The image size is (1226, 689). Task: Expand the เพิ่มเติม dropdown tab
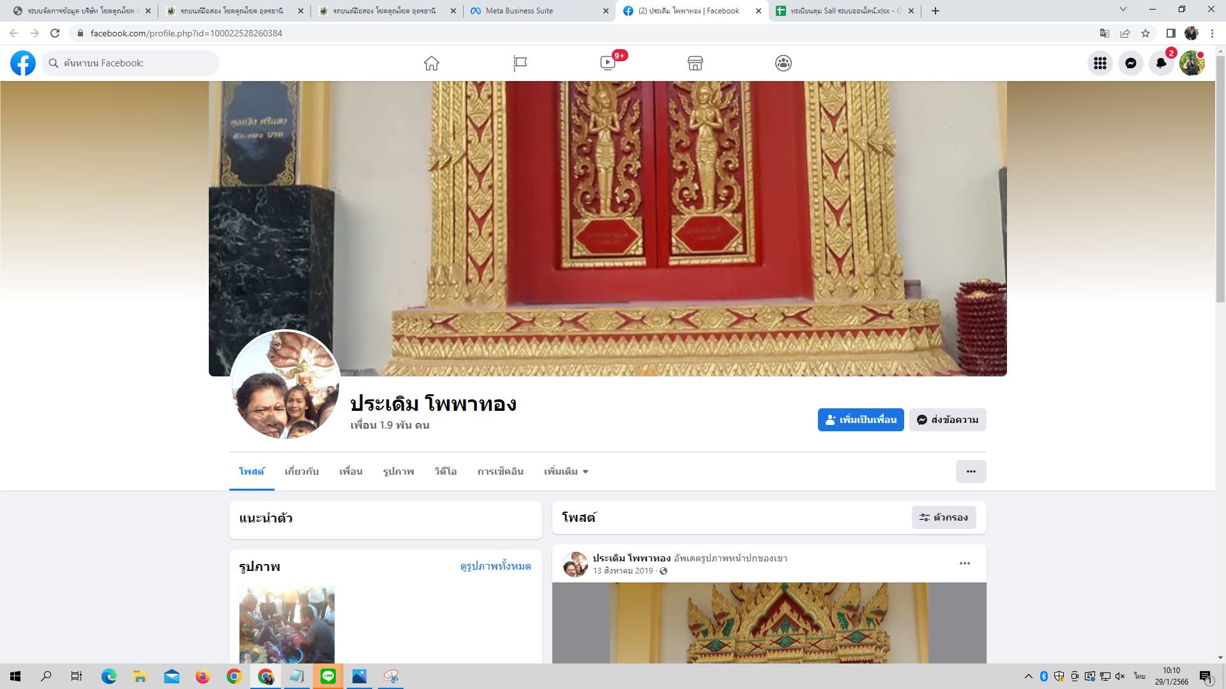pos(566,471)
